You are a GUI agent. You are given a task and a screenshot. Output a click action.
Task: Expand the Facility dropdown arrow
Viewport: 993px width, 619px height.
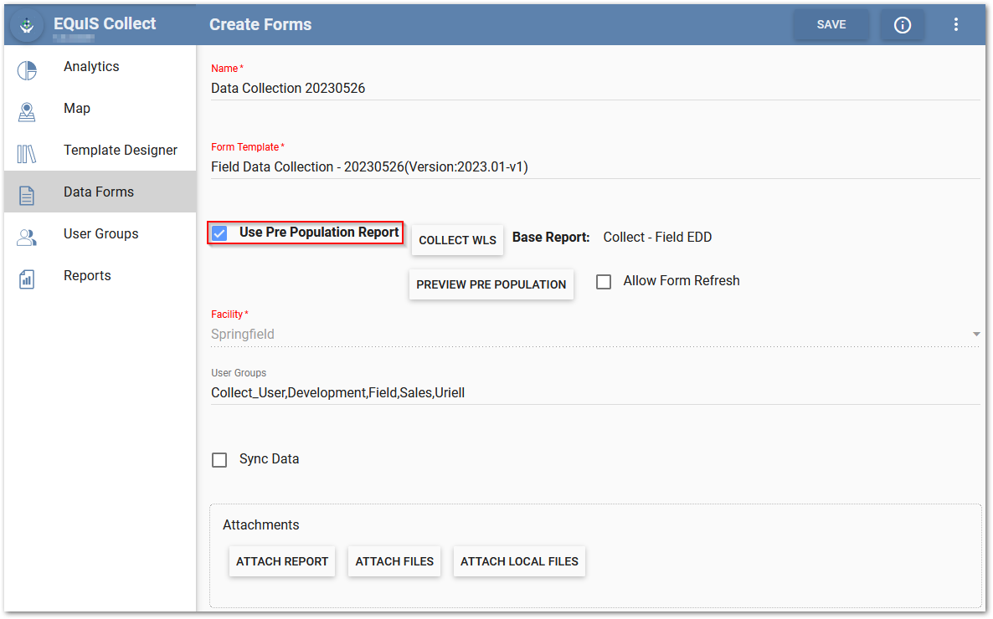tap(975, 335)
